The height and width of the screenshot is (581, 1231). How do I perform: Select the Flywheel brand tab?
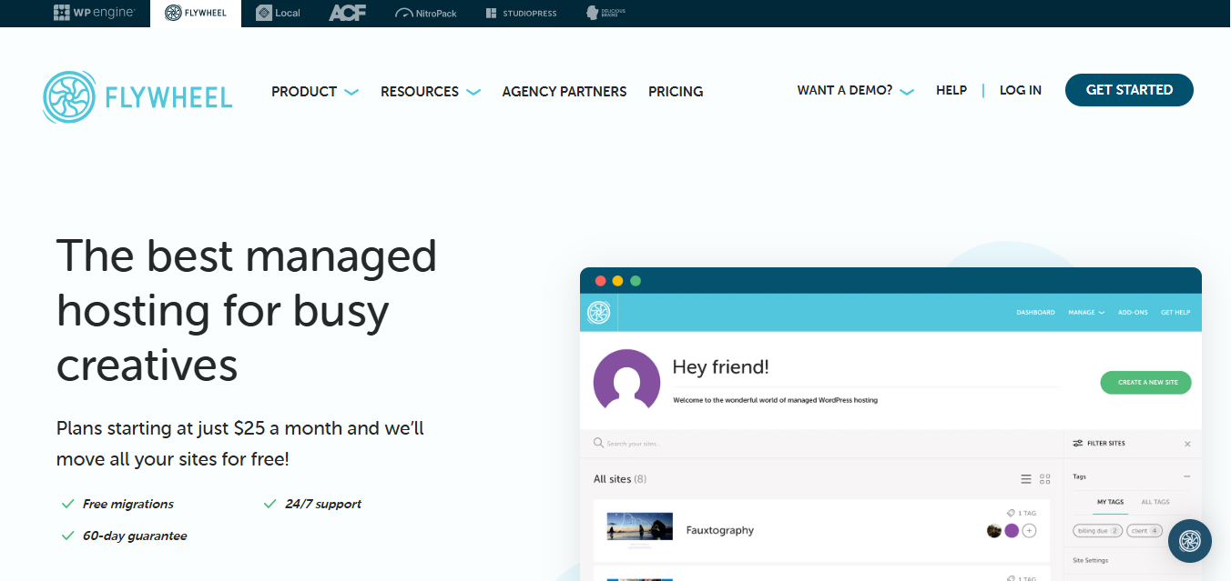(x=196, y=13)
